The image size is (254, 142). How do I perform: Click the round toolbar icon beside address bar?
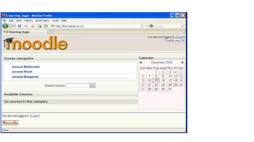click(46, 26)
